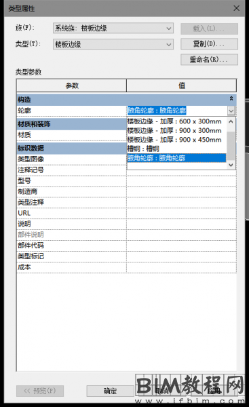
Task: Click the 值 column header
Action: click(182, 85)
